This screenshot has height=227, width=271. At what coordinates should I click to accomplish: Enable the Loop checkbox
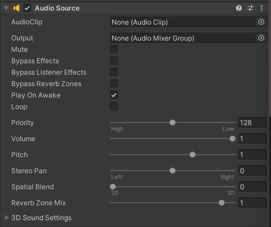pyautogui.click(x=114, y=107)
